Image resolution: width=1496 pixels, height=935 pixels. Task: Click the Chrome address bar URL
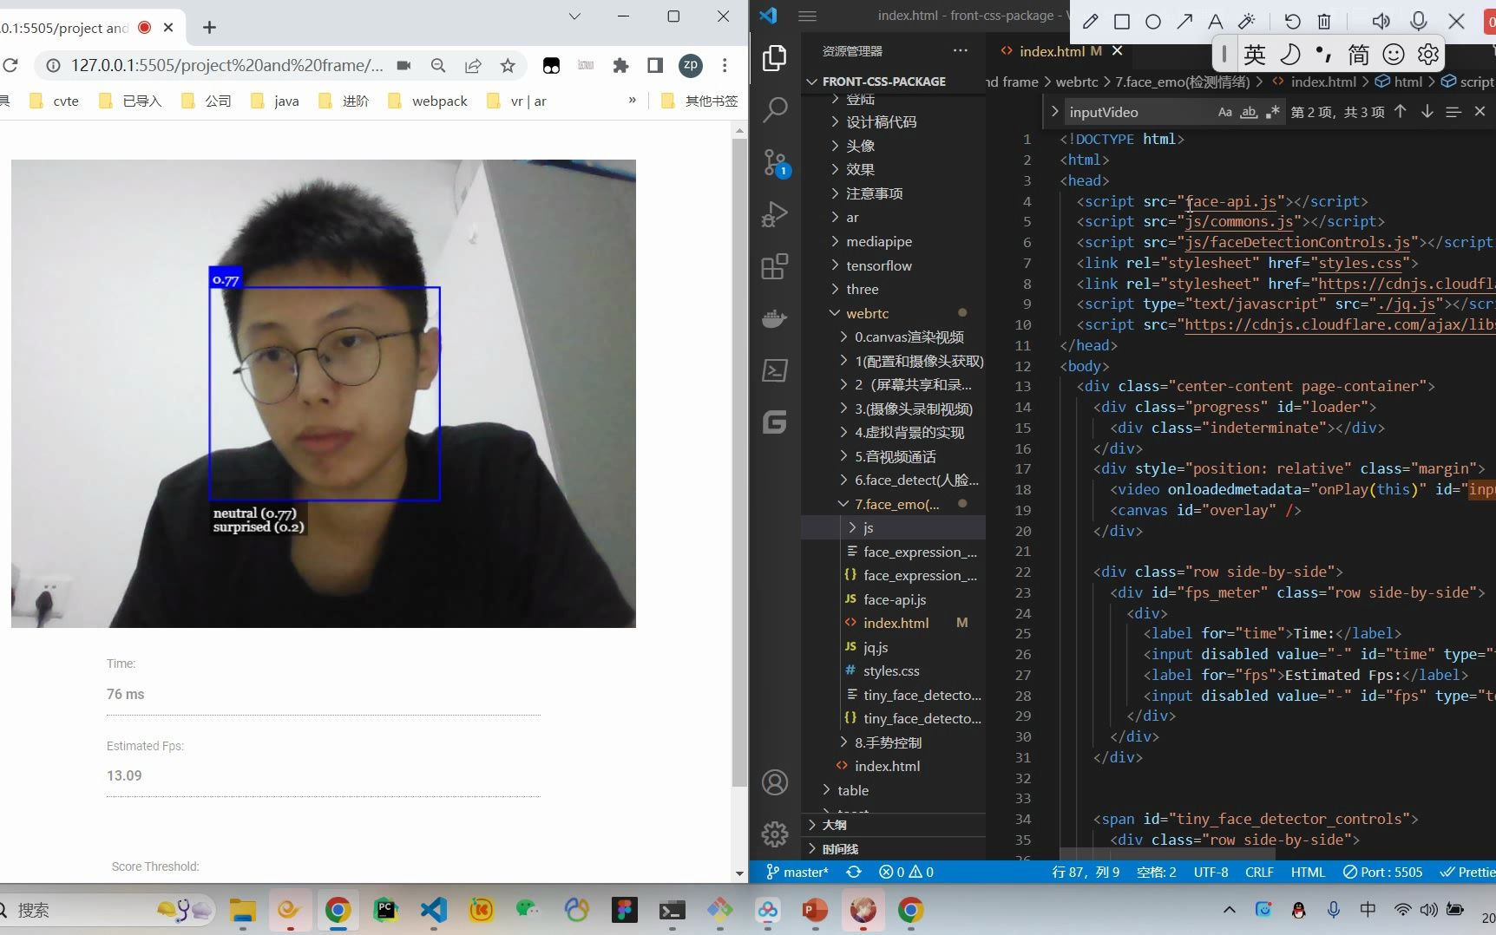click(226, 65)
